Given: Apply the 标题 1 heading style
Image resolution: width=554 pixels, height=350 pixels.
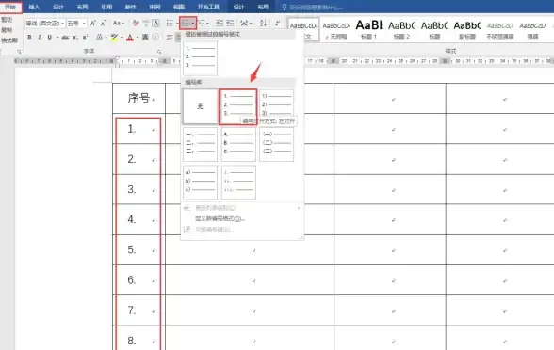Looking at the screenshot, I should pos(369,29).
